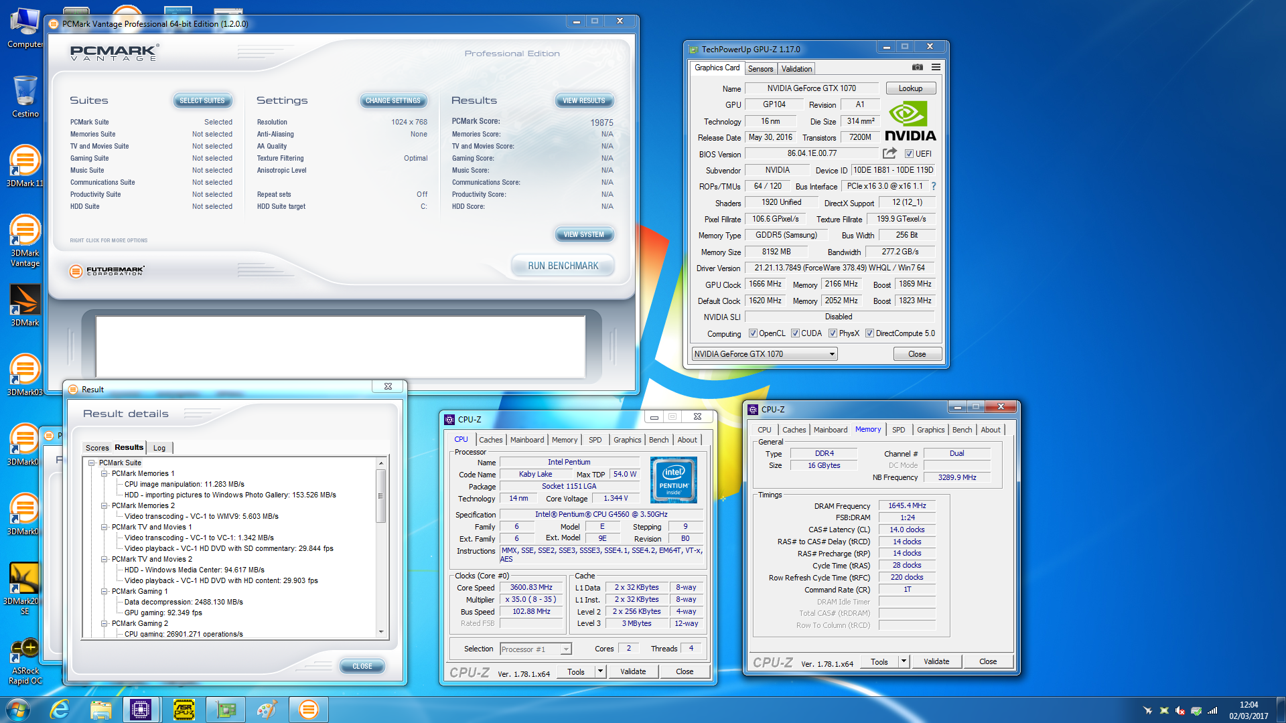Select the 3DMark03 desktop shortcut
Screen dimensions: 1286x723
pos(25,374)
